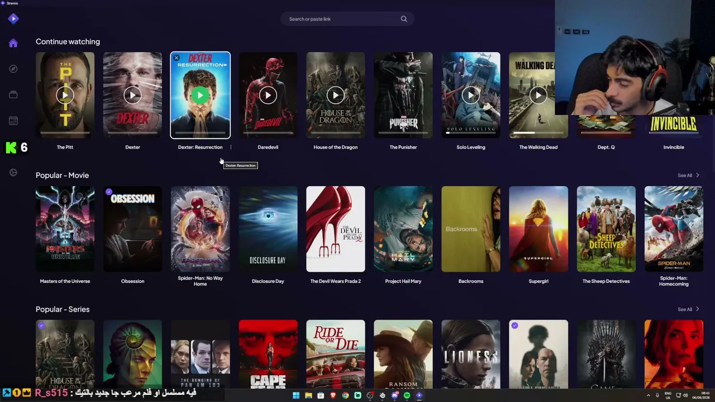Resume Dexter with its play button
This screenshot has height=402, width=715.
tap(132, 95)
